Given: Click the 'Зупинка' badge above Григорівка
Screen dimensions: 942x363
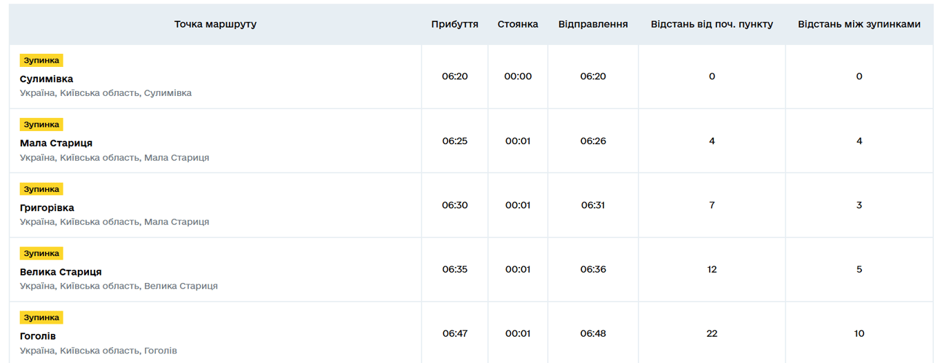Looking at the screenshot, I should click(41, 189).
